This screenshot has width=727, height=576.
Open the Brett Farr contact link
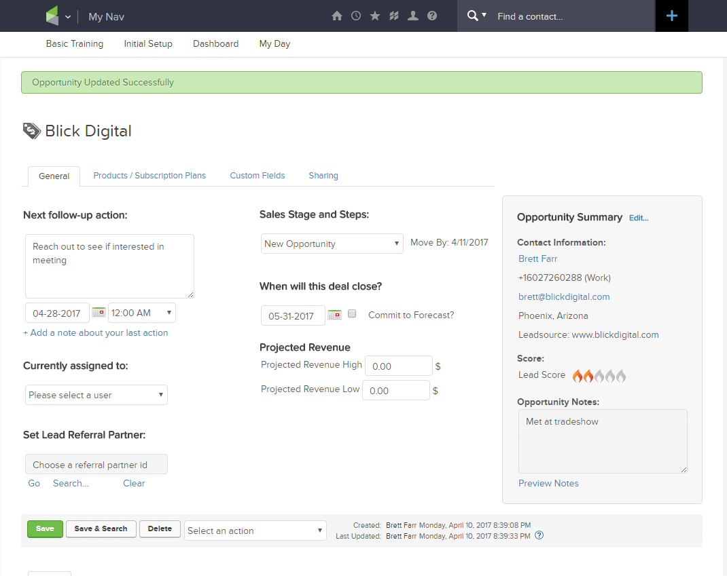pyautogui.click(x=538, y=259)
